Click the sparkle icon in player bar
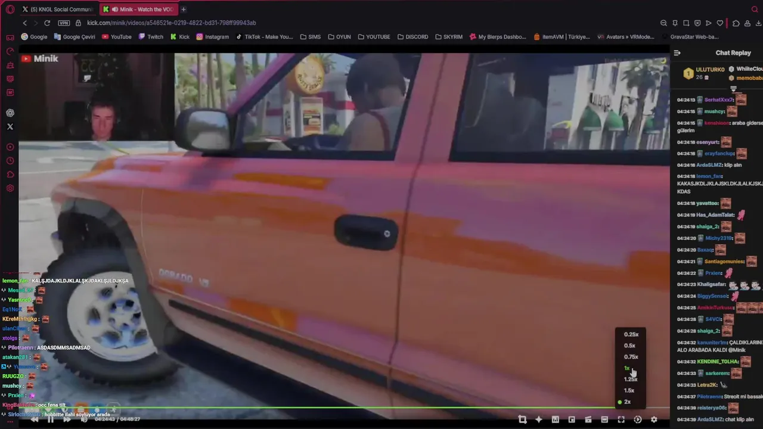Screen dimensions: 763x429 (539, 419)
